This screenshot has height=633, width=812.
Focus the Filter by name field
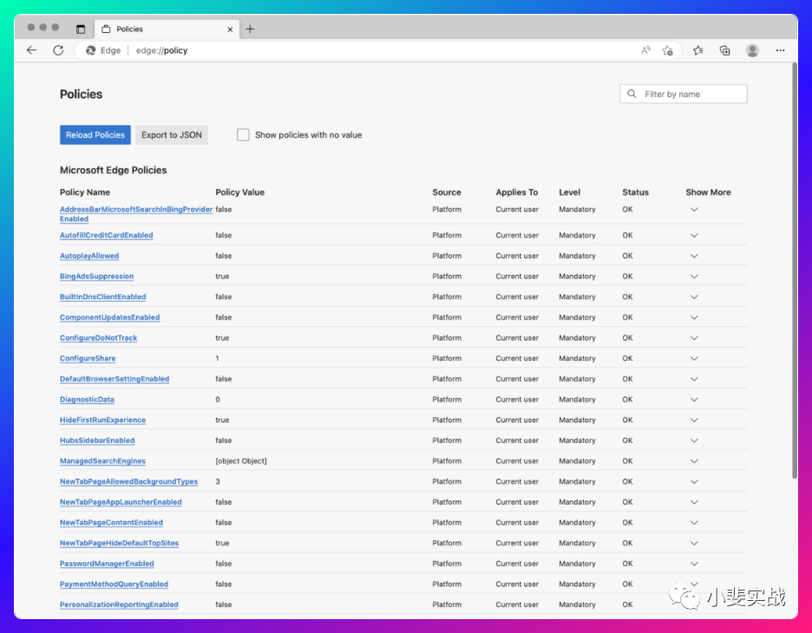683,94
